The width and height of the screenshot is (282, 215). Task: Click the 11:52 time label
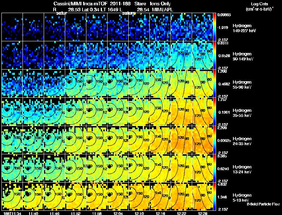76,213
